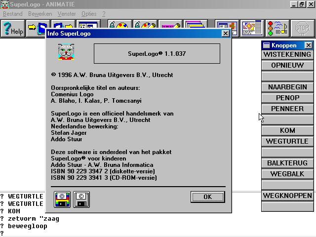Click the SuperLogo 1.1.037 version box
The height and width of the screenshot is (237, 316).
(x=157, y=54)
